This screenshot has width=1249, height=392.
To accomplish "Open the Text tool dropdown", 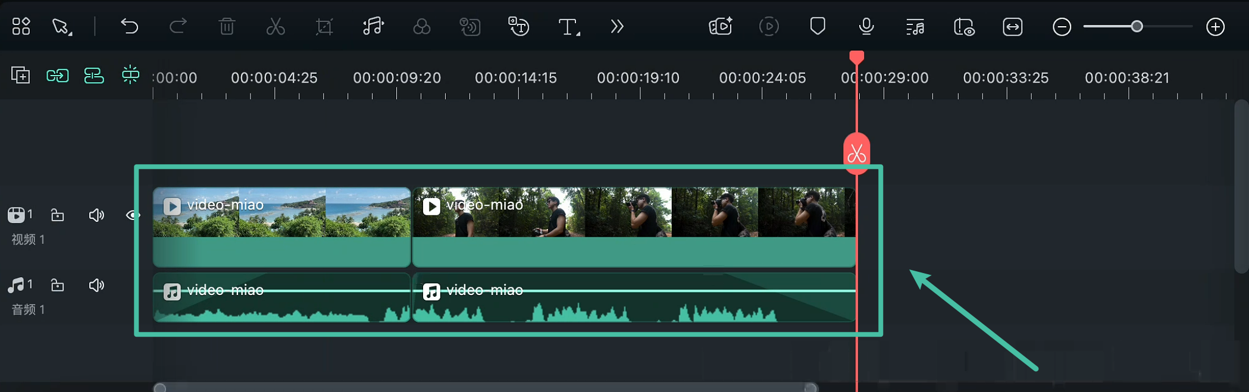I will coord(569,27).
